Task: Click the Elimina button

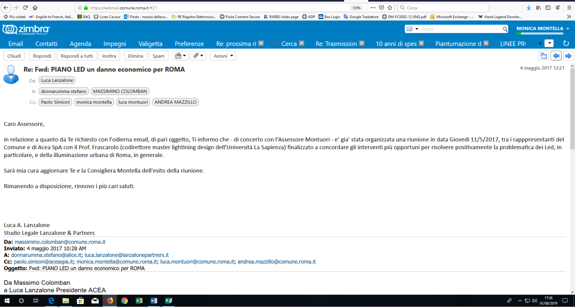Action: 136,56
